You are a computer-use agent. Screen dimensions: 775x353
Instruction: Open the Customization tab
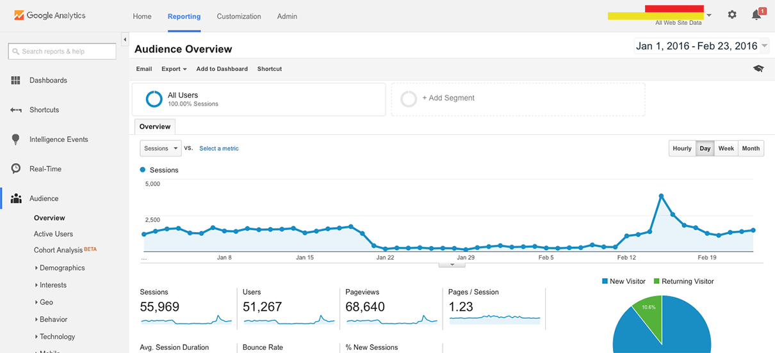tap(239, 16)
